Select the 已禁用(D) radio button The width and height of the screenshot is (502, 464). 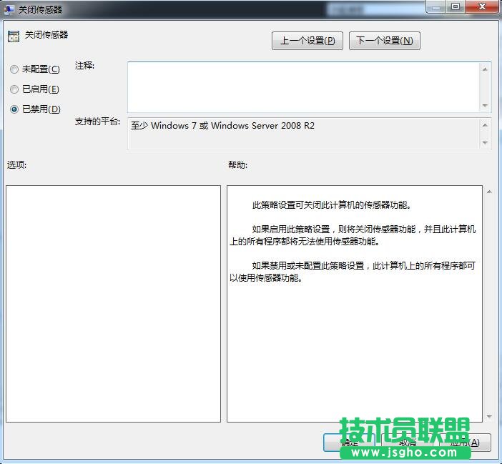point(14,109)
